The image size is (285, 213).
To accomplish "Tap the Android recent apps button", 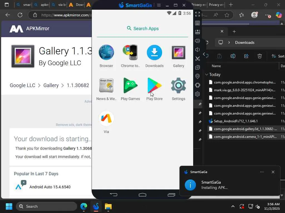I will [171, 195].
